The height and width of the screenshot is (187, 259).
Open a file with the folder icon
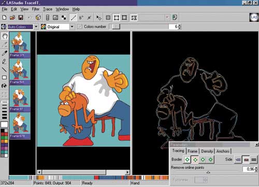pyautogui.click(x=12, y=18)
